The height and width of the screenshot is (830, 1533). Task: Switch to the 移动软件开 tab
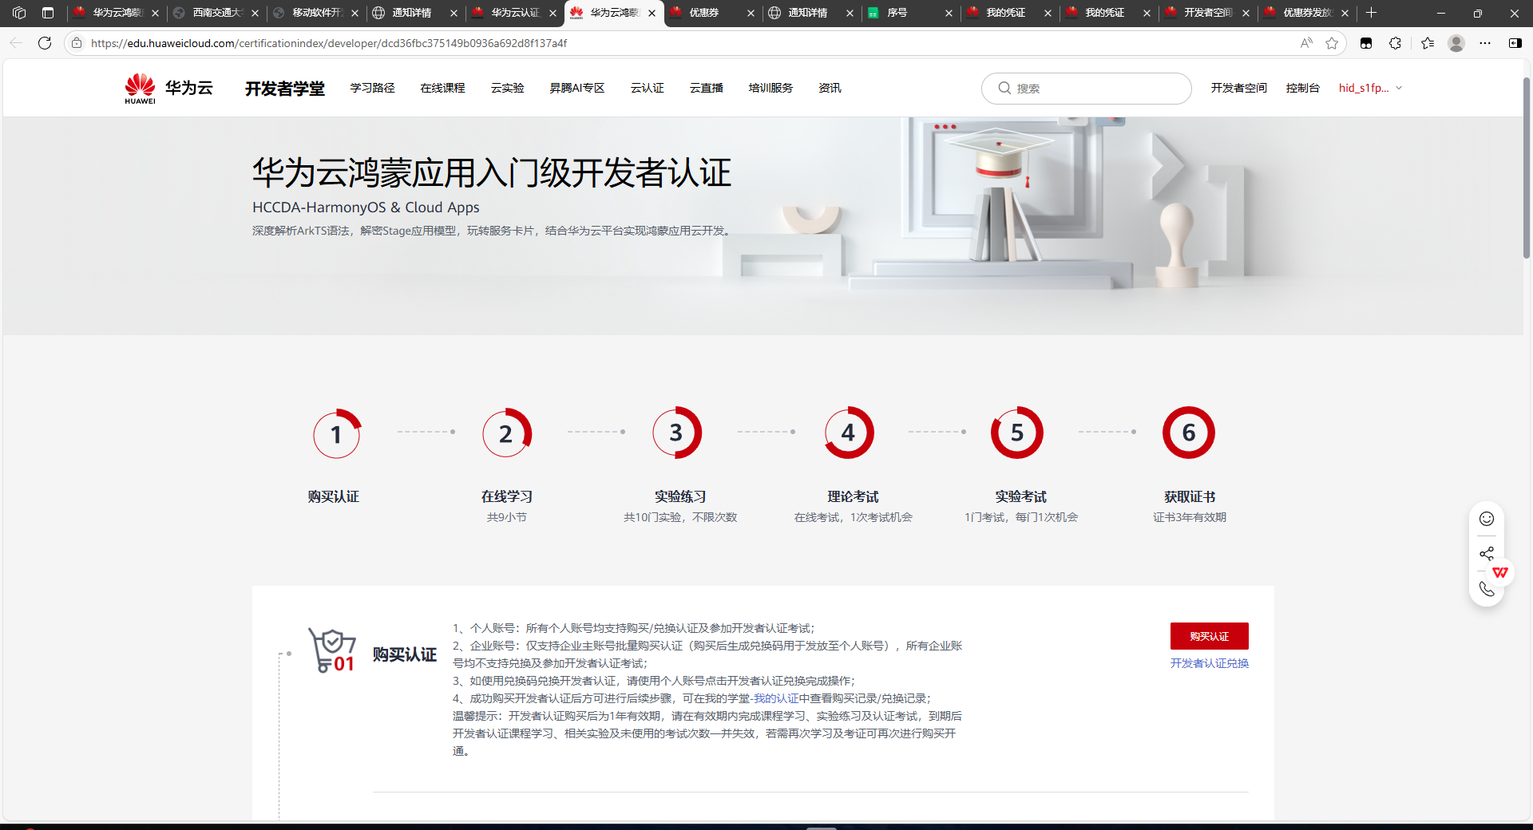tap(316, 13)
